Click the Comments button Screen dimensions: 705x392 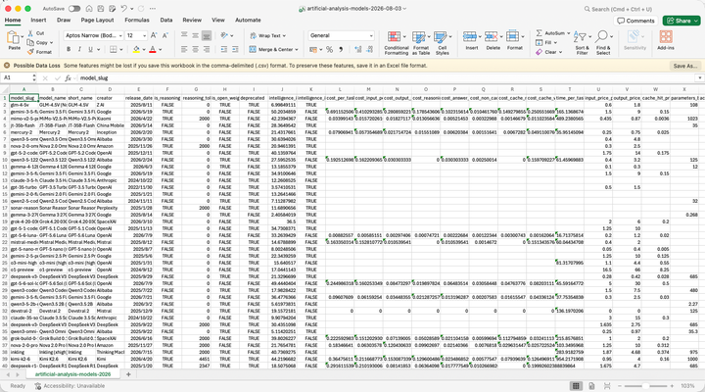tap(635, 21)
